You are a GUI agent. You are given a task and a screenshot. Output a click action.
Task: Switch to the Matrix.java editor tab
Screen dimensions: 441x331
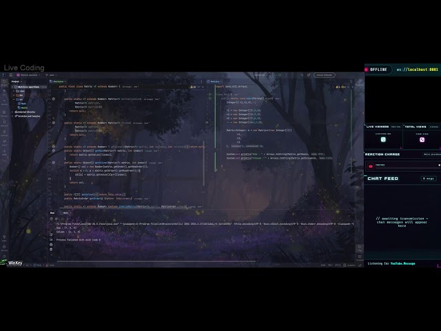[57, 81]
